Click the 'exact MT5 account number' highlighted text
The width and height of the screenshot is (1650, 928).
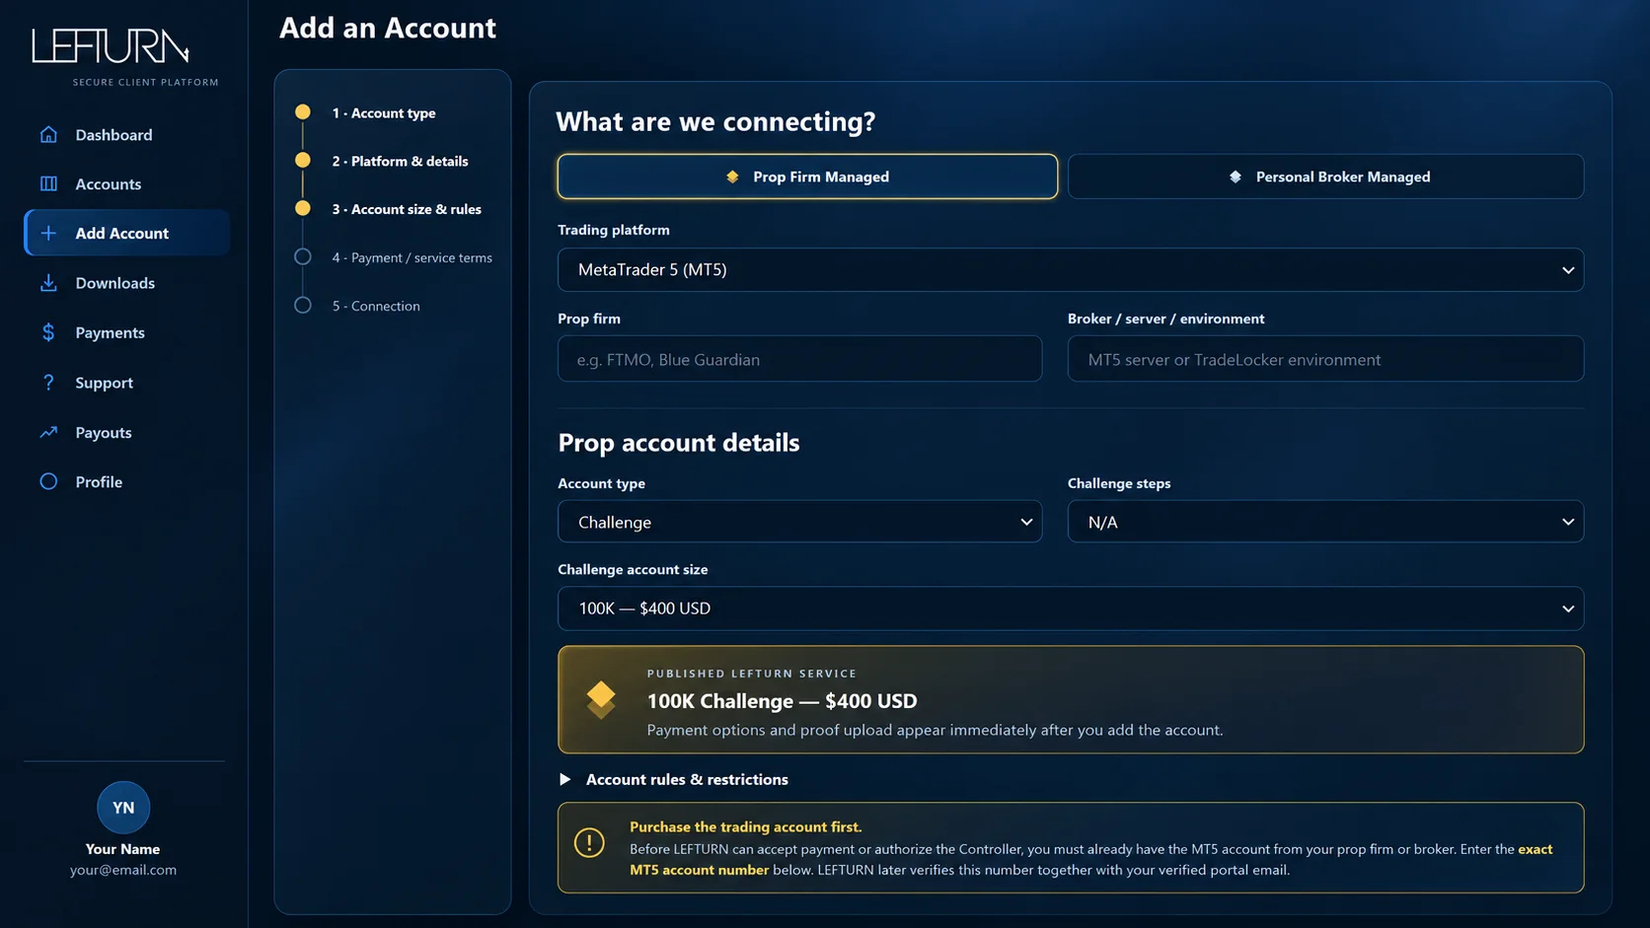point(699,870)
